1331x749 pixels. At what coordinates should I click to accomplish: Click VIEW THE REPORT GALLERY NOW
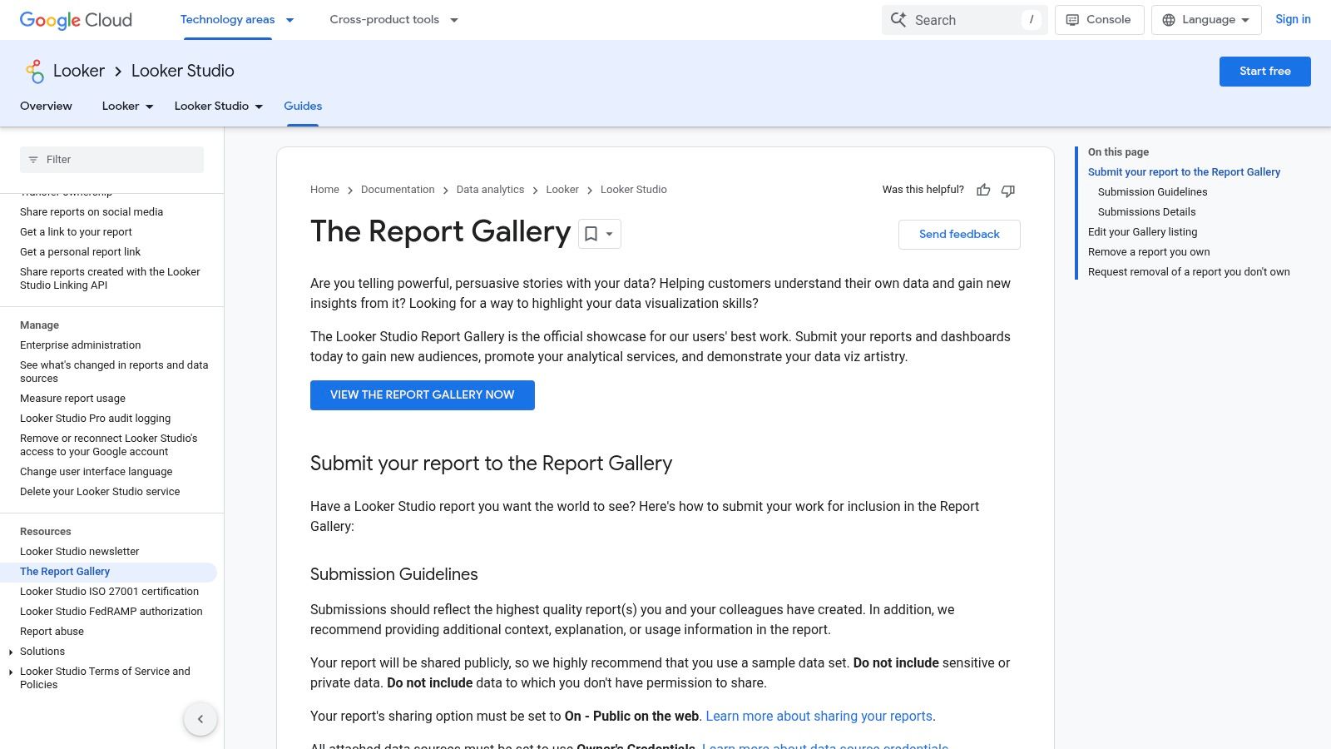pyautogui.click(x=422, y=394)
